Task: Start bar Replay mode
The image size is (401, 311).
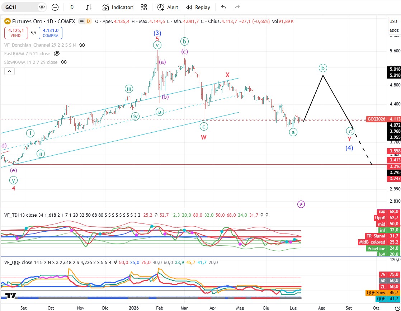Action: 198,8
